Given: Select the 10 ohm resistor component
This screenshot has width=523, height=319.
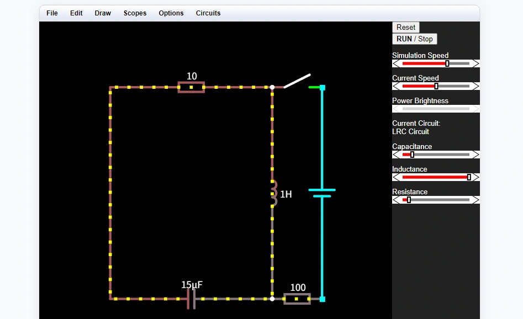Looking at the screenshot, I should [191, 87].
